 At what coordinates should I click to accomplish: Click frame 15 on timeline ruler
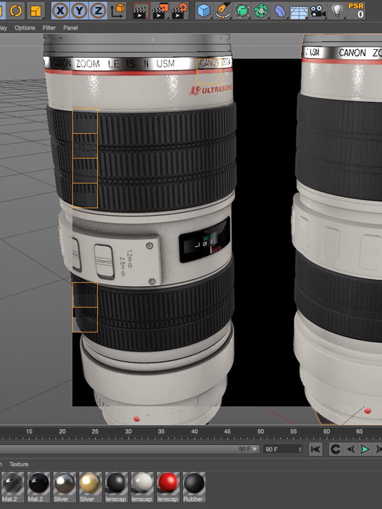[x=29, y=432]
